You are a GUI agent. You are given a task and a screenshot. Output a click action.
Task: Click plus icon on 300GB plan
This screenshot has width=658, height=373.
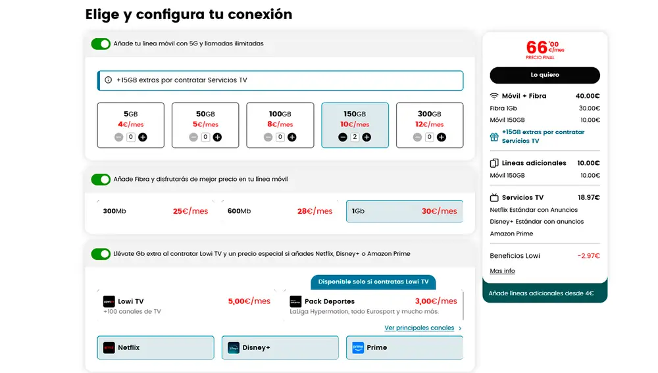[x=442, y=137]
